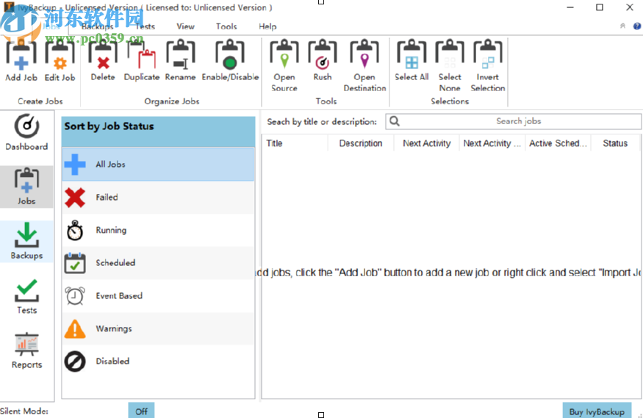
Task: Filter jobs by Scheduled status
Action: coord(158,263)
